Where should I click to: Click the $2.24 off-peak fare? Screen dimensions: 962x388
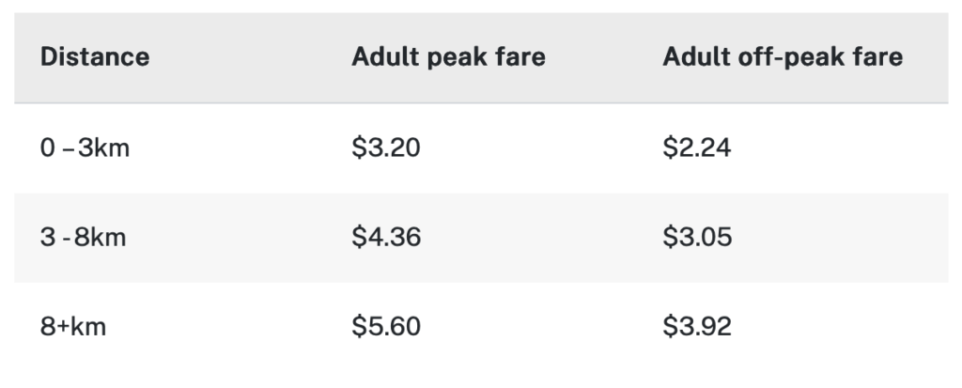pyautogui.click(x=697, y=148)
